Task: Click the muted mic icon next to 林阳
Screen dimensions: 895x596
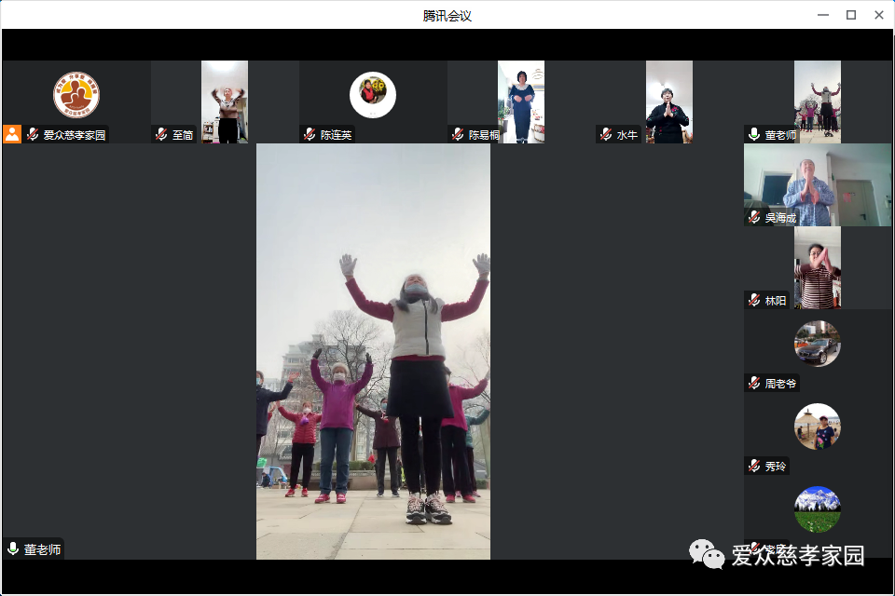Action: (x=754, y=300)
